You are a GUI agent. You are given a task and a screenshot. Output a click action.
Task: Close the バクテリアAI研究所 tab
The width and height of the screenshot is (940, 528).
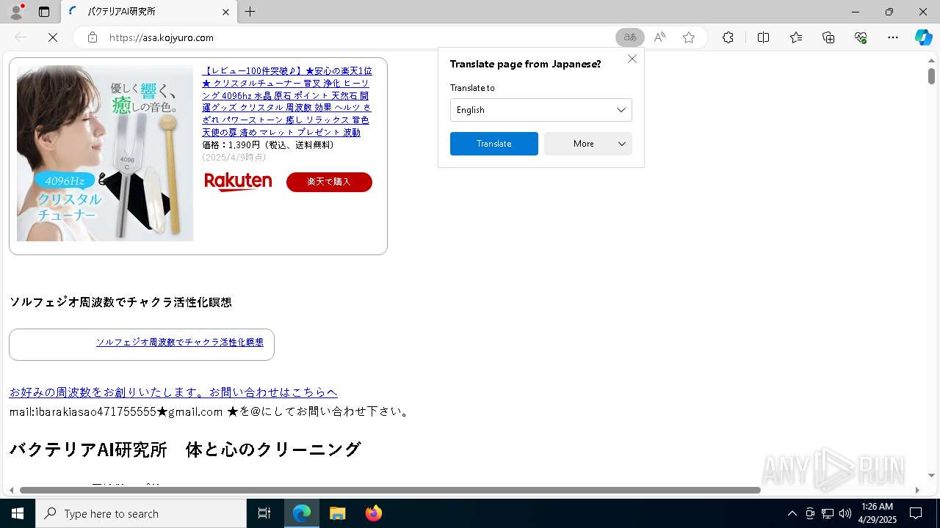(x=225, y=12)
